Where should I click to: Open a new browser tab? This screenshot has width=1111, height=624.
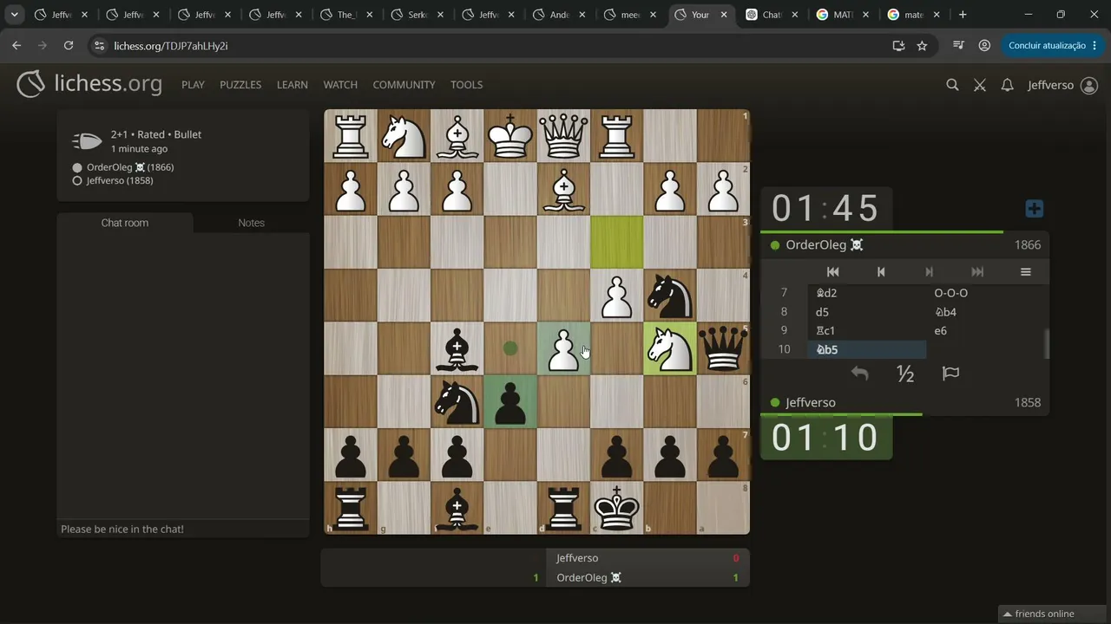(x=963, y=15)
